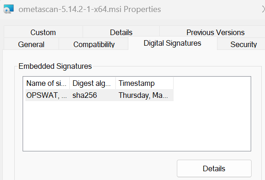Image resolution: width=265 pixels, height=180 pixels.
Task: Click empty area inside signature list
Action: (x=137, y=126)
